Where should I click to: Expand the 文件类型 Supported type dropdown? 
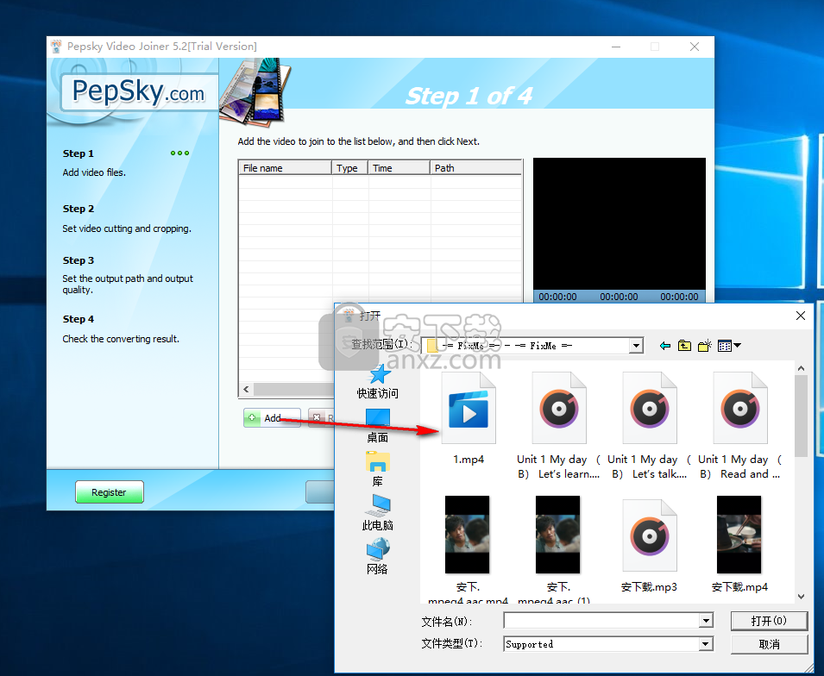[x=707, y=644]
